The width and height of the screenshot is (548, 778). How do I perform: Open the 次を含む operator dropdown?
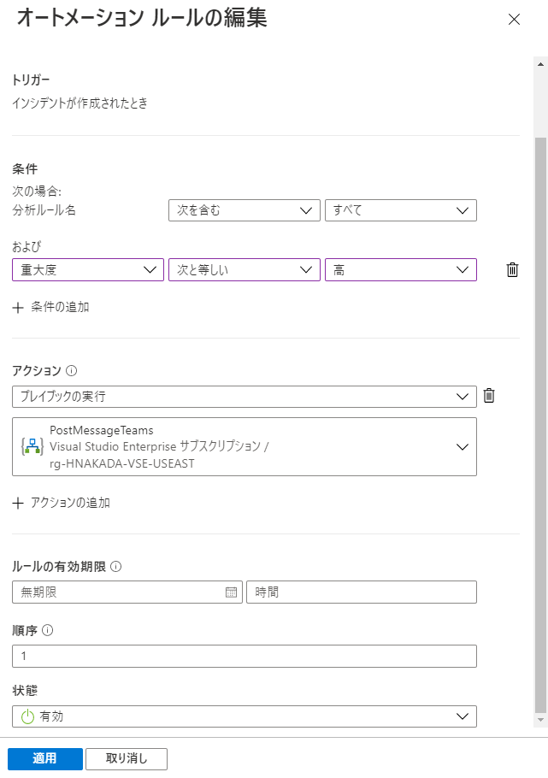(x=245, y=210)
